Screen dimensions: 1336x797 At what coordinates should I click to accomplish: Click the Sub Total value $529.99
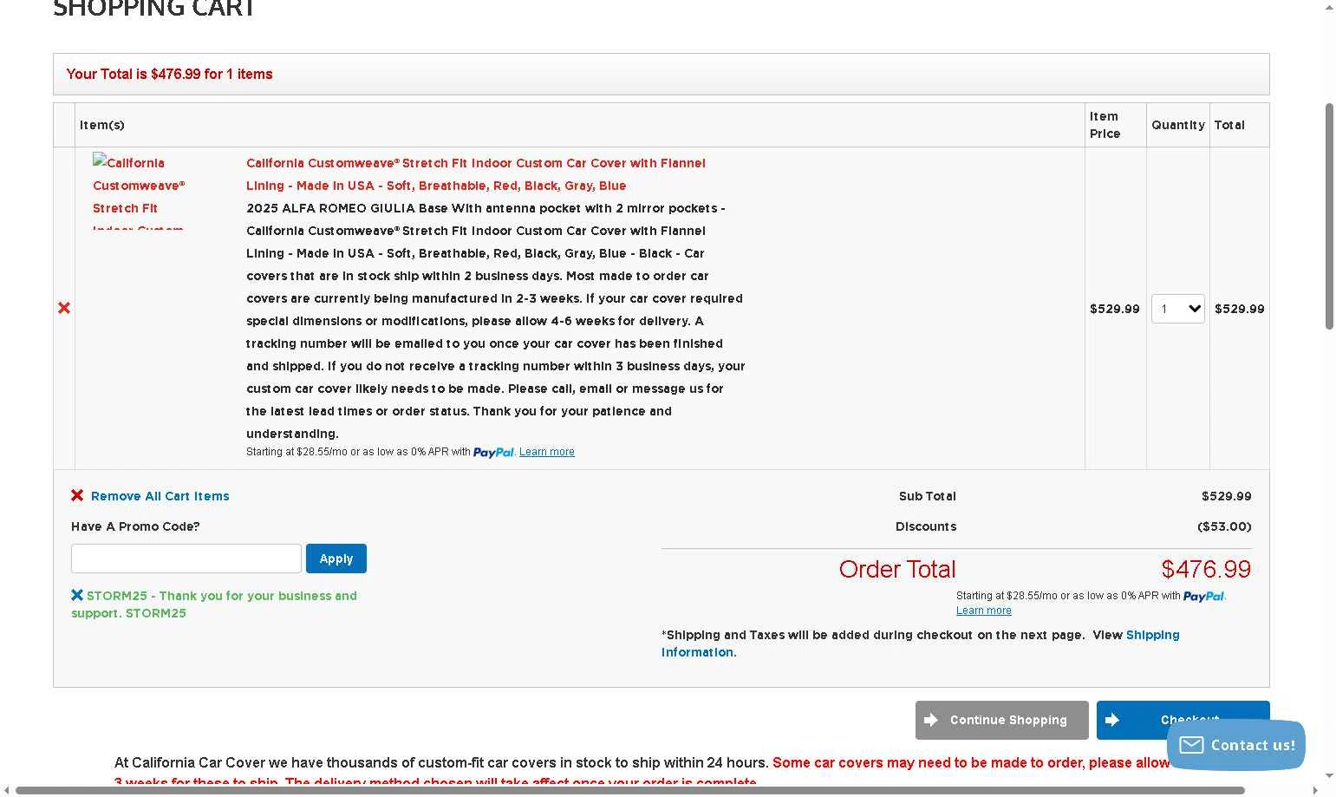(1227, 496)
